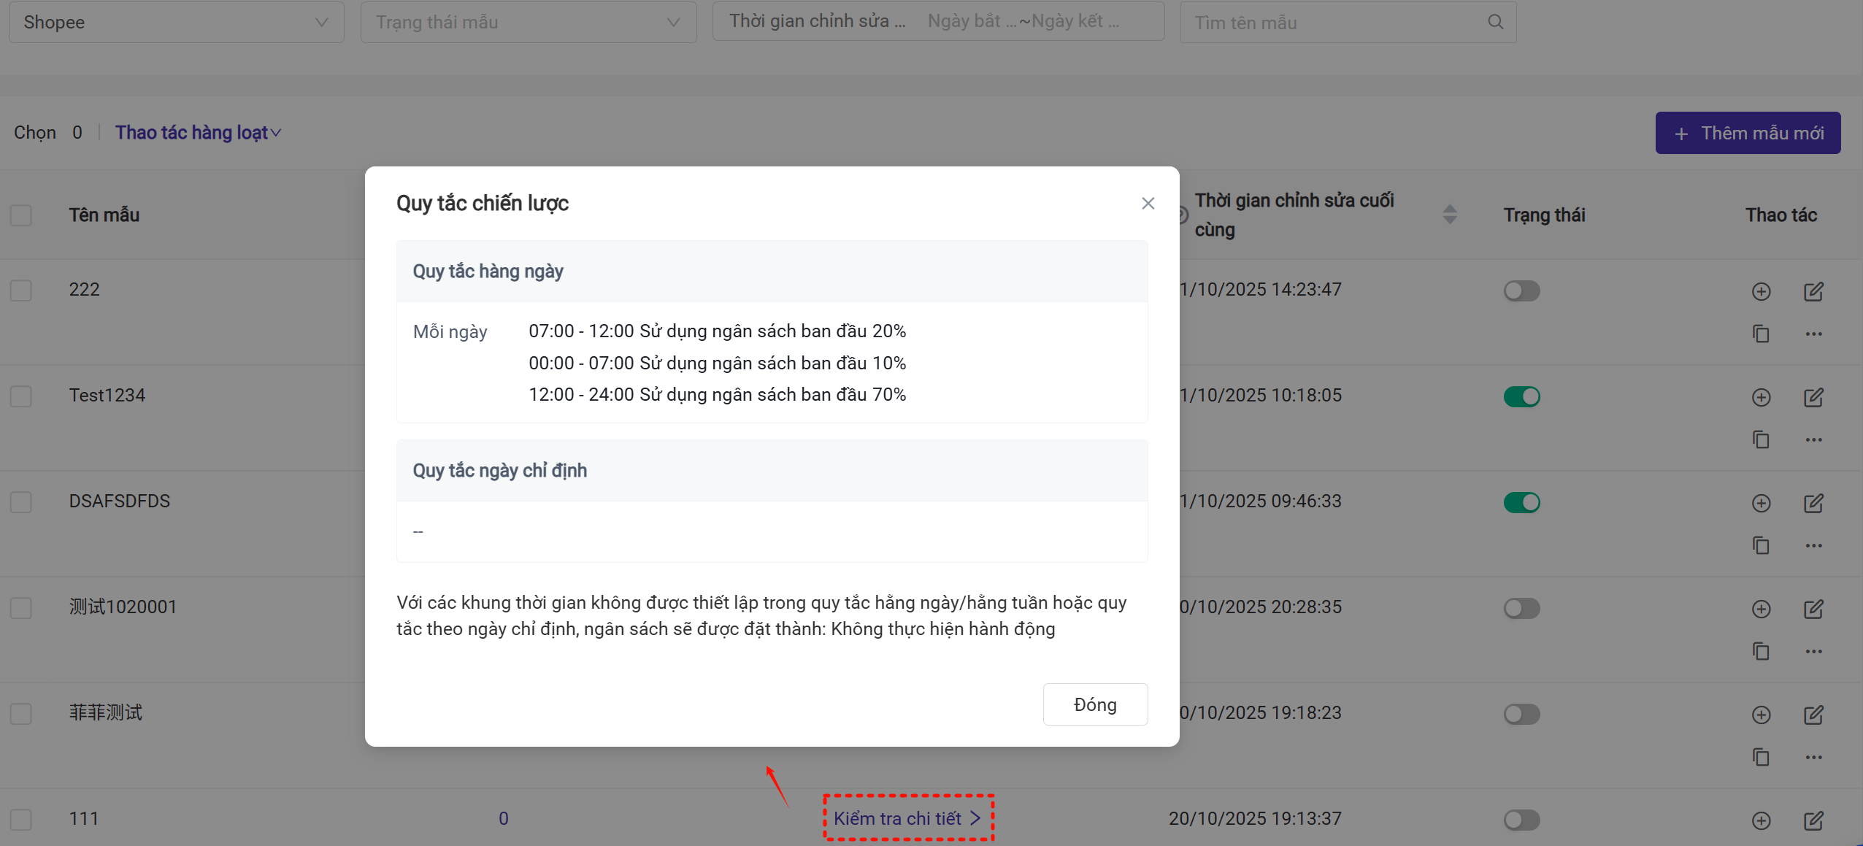This screenshot has height=846, width=1863.
Task: Click the edit pencil icon for Test1234
Action: pyautogui.click(x=1813, y=397)
